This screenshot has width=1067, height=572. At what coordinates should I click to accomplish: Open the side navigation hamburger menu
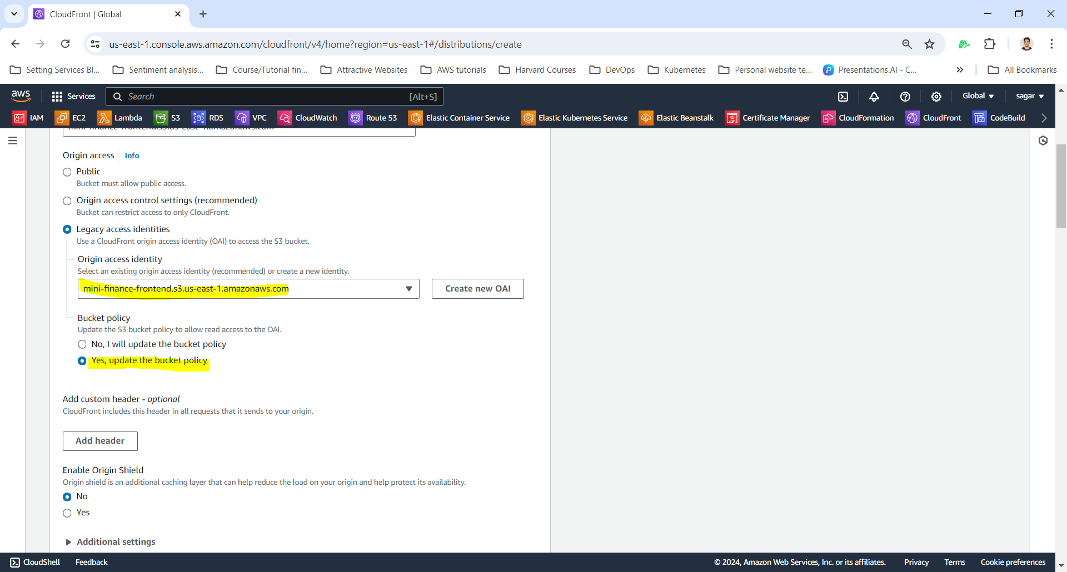[x=13, y=141]
